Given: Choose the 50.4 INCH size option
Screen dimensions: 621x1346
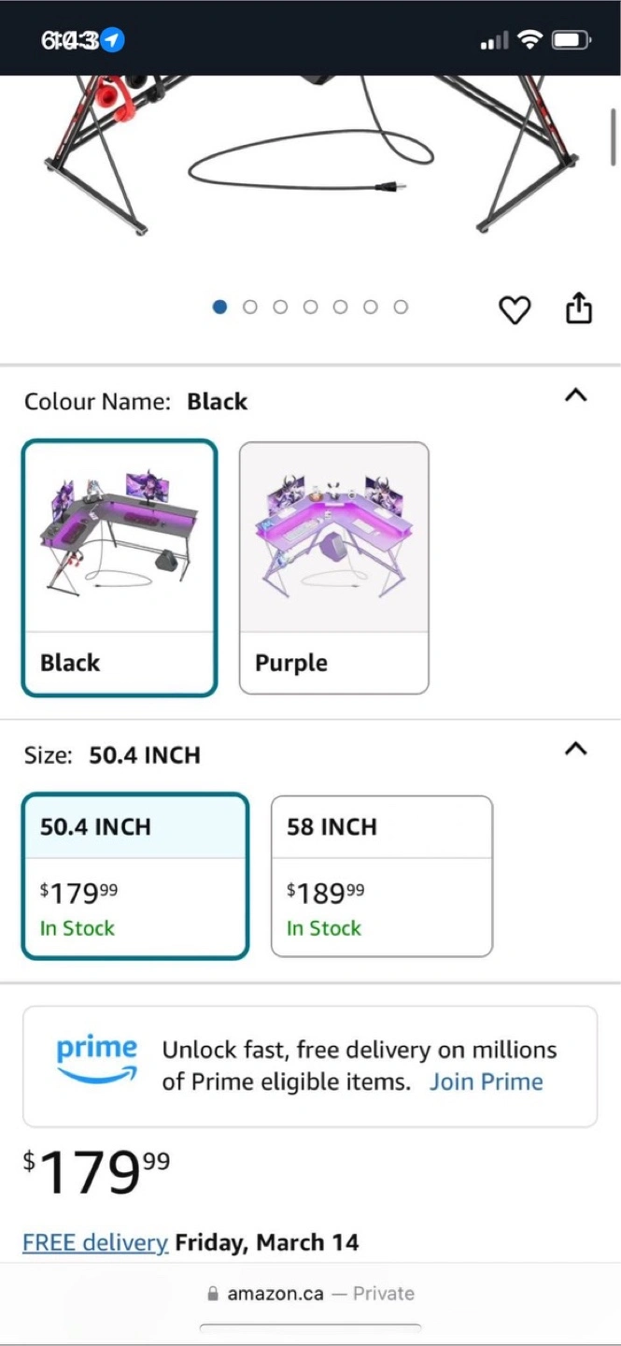Looking at the screenshot, I should tap(135, 876).
